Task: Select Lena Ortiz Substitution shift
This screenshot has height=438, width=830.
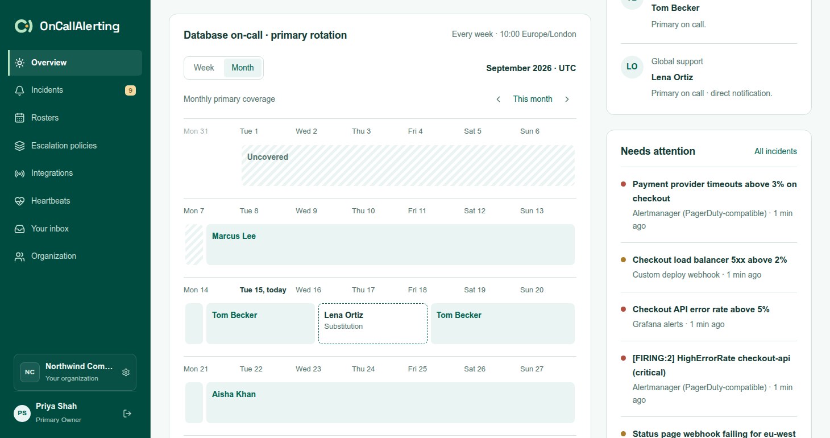Action: [373, 324]
